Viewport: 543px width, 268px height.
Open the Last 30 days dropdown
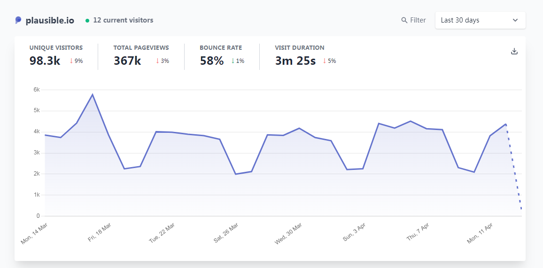point(481,20)
